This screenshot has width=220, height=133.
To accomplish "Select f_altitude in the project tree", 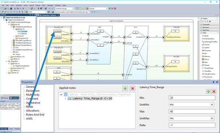I will [x=23, y=34].
